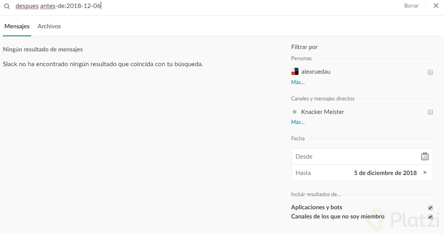Uncheck Canales de los que no soy miembro
This screenshot has height=234, width=444.
pyautogui.click(x=430, y=217)
